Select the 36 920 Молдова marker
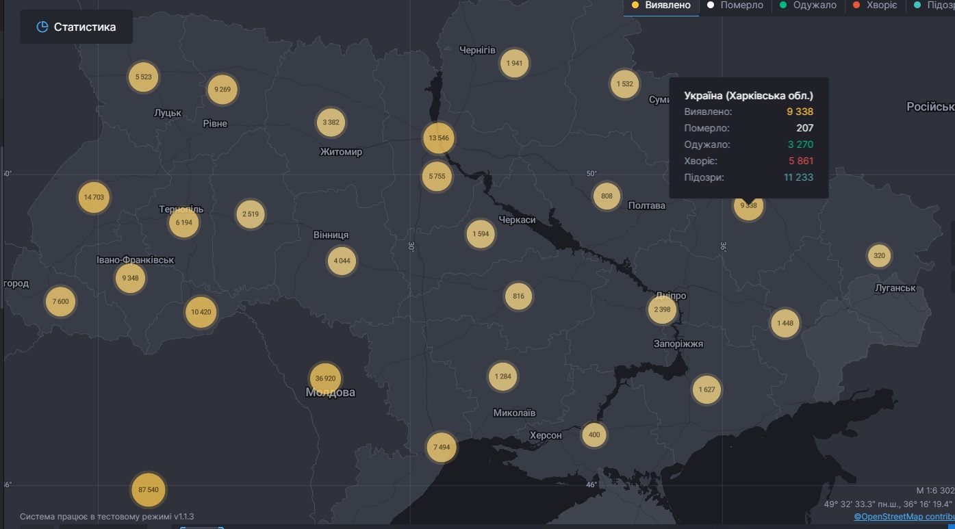955x529 pixels. 325,378
